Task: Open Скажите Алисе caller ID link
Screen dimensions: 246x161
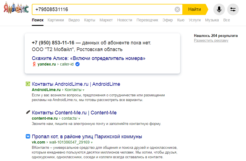Action: pos(89,58)
